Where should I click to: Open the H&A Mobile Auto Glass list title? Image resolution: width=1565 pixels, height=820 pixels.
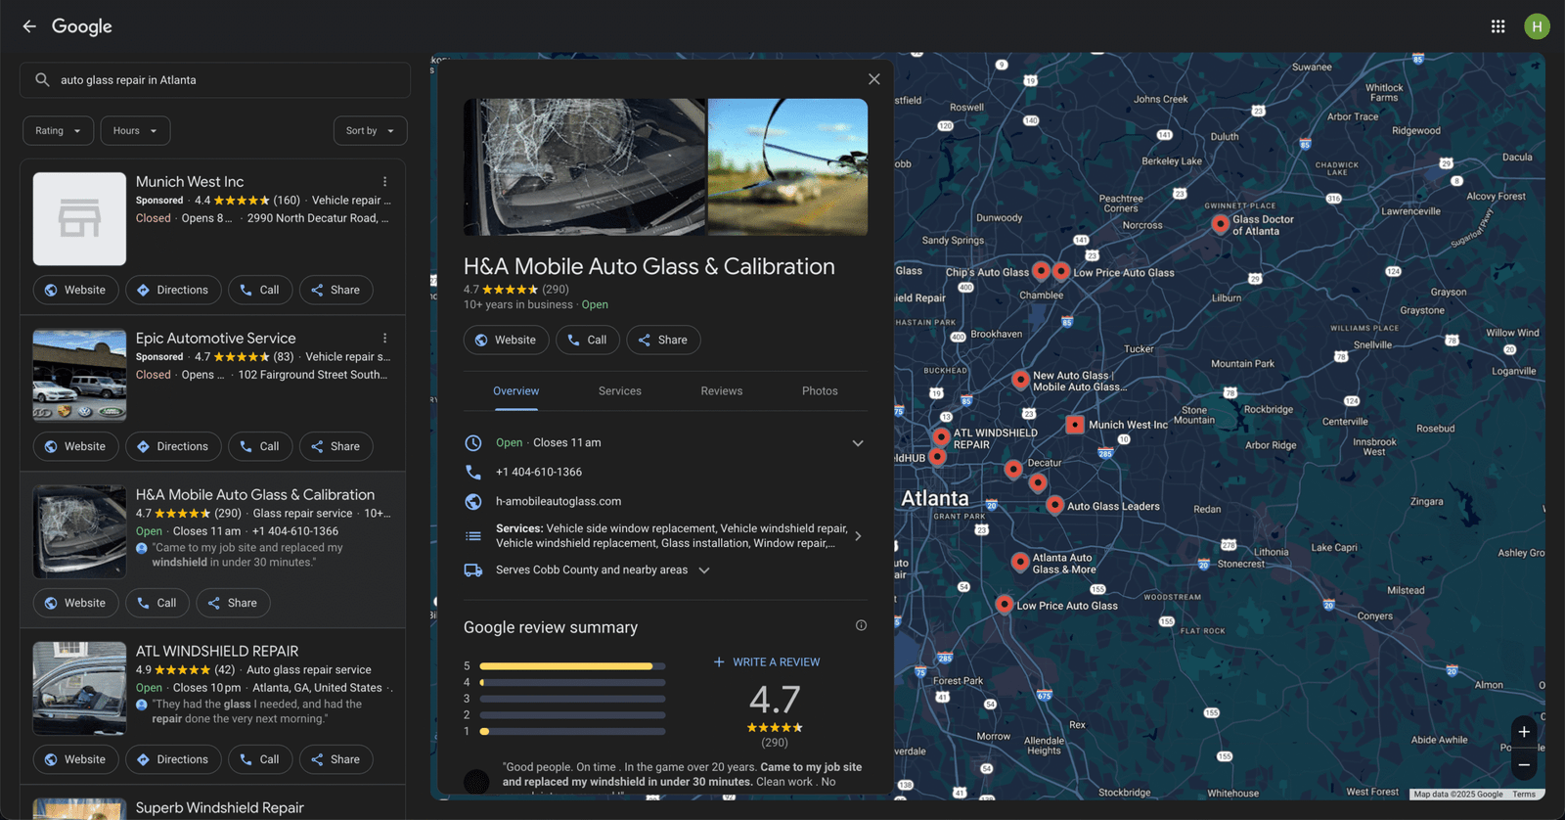(255, 495)
